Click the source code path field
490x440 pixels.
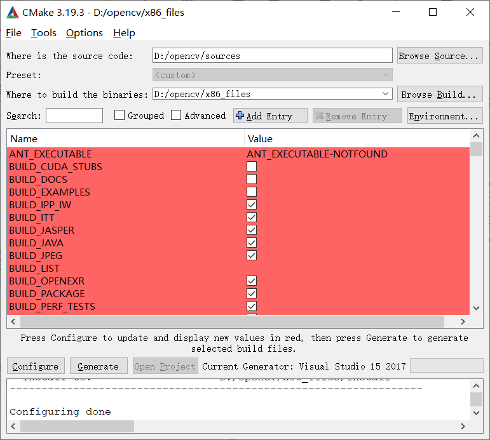(x=273, y=56)
